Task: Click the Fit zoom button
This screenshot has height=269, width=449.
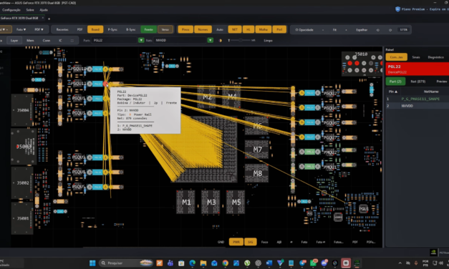Action: point(334,30)
